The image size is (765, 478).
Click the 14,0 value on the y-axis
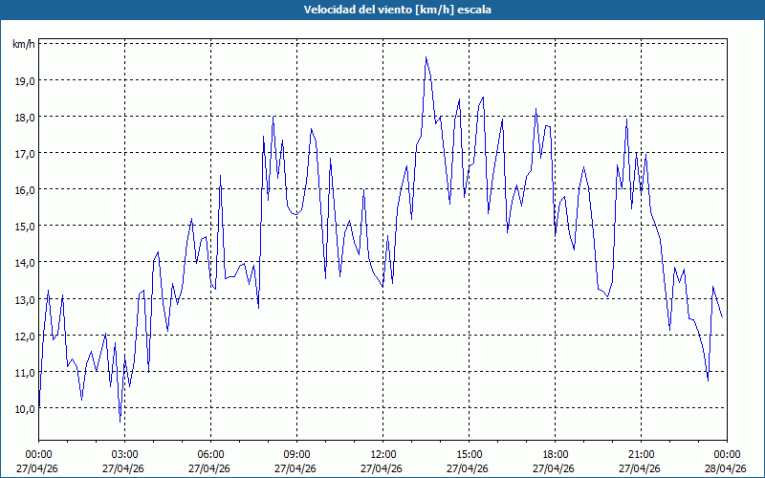[x=24, y=263]
